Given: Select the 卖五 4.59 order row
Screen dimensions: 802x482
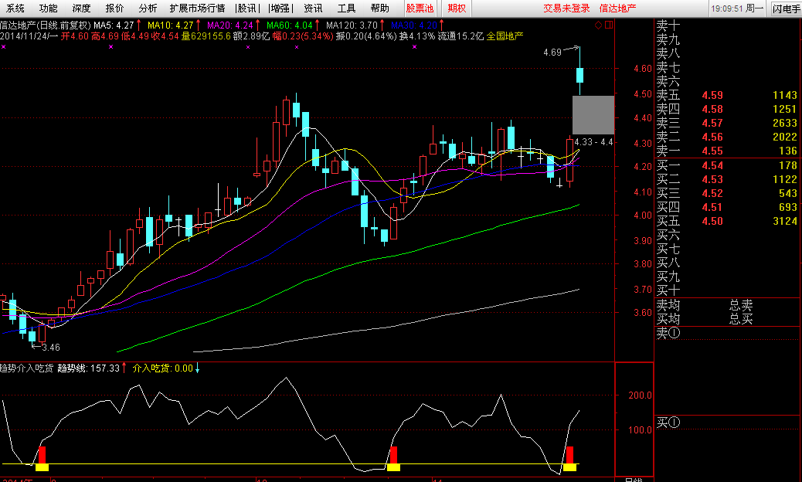Looking at the screenshot, I should click(x=727, y=95).
